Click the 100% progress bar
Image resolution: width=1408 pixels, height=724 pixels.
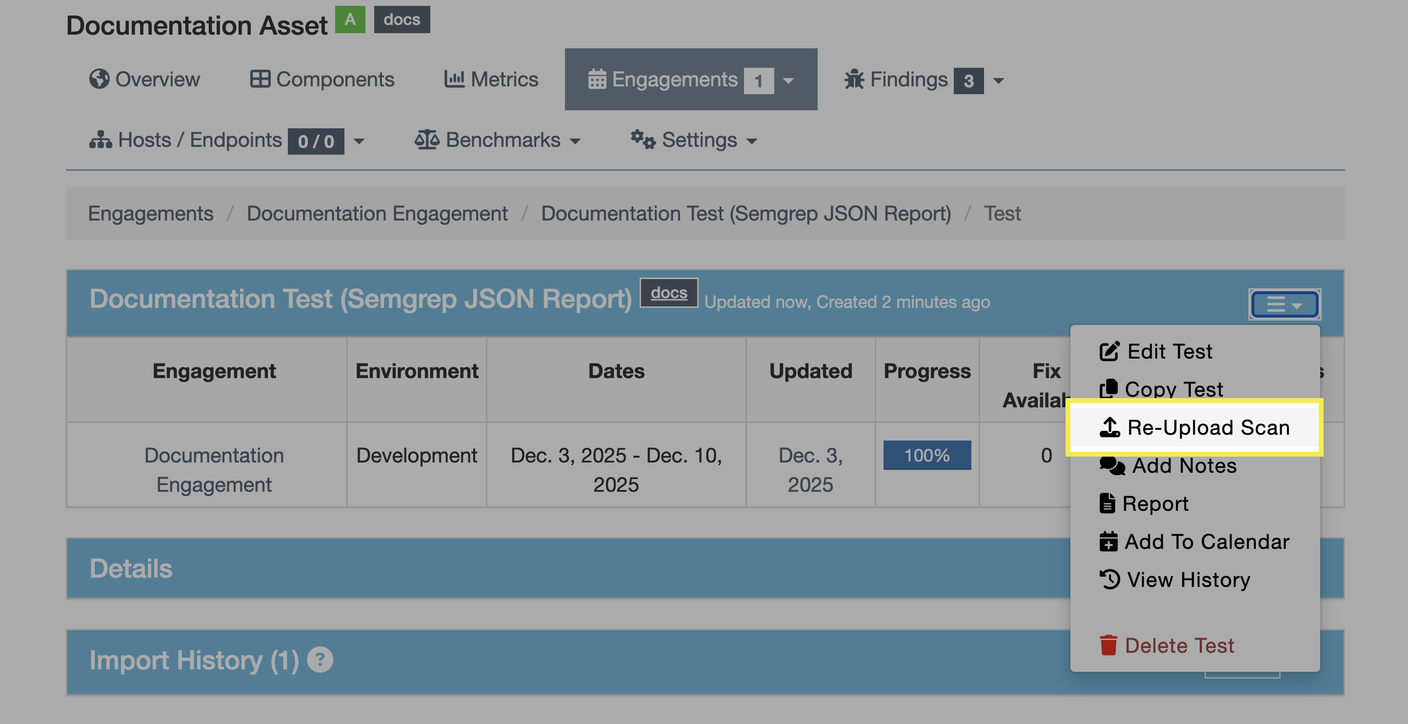926,455
